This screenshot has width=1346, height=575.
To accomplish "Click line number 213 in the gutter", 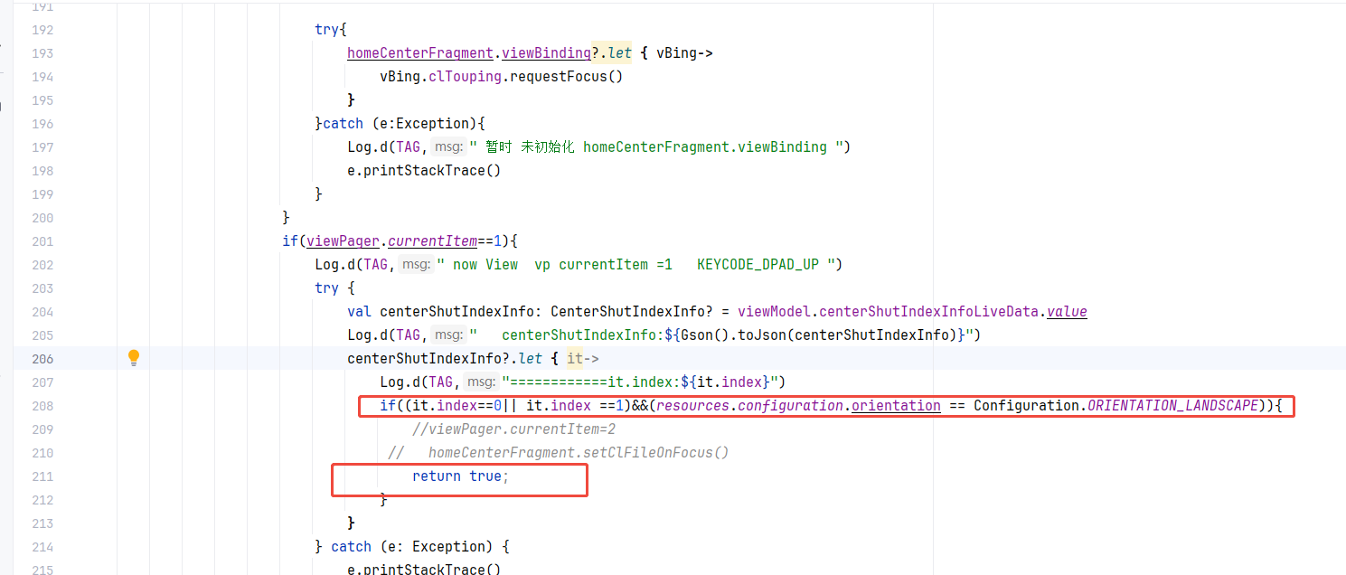I will pyautogui.click(x=42, y=523).
